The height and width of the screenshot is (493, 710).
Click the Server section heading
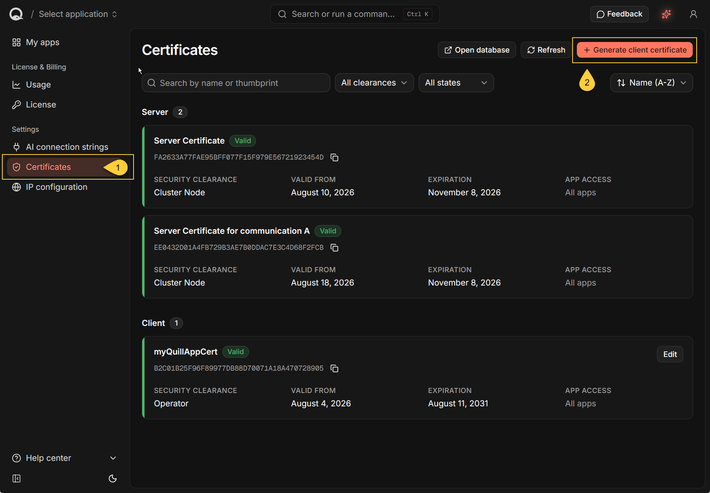(155, 112)
